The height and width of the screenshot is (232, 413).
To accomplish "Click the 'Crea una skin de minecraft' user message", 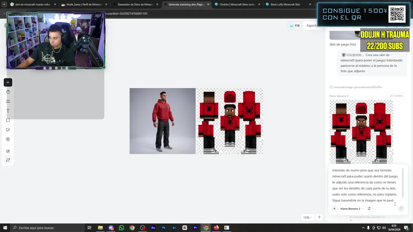I will [372, 63].
